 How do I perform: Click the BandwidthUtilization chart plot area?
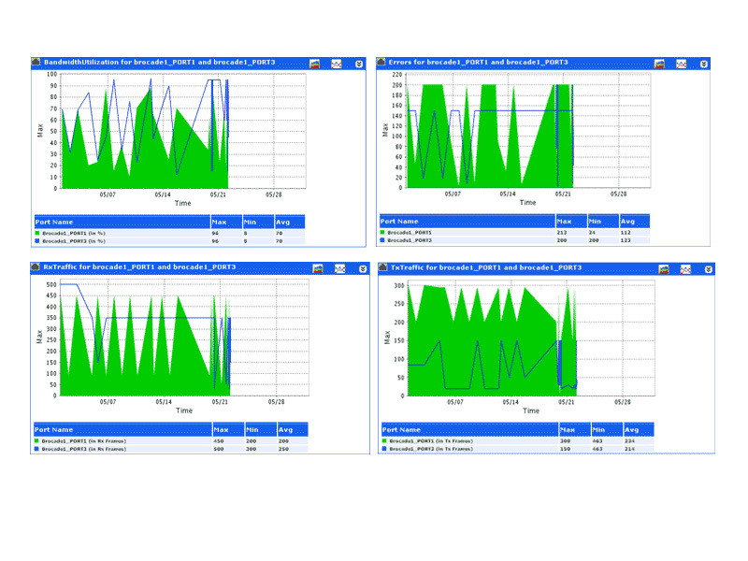(x=182, y=131)
